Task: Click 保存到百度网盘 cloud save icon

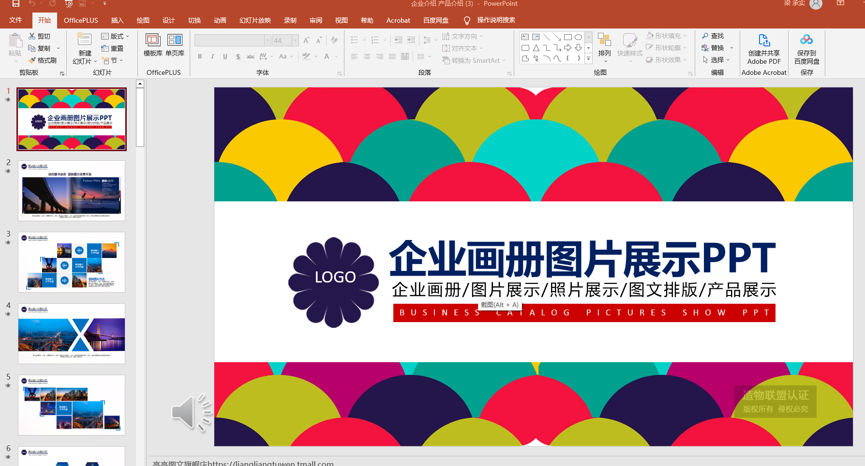Action: 806,49
